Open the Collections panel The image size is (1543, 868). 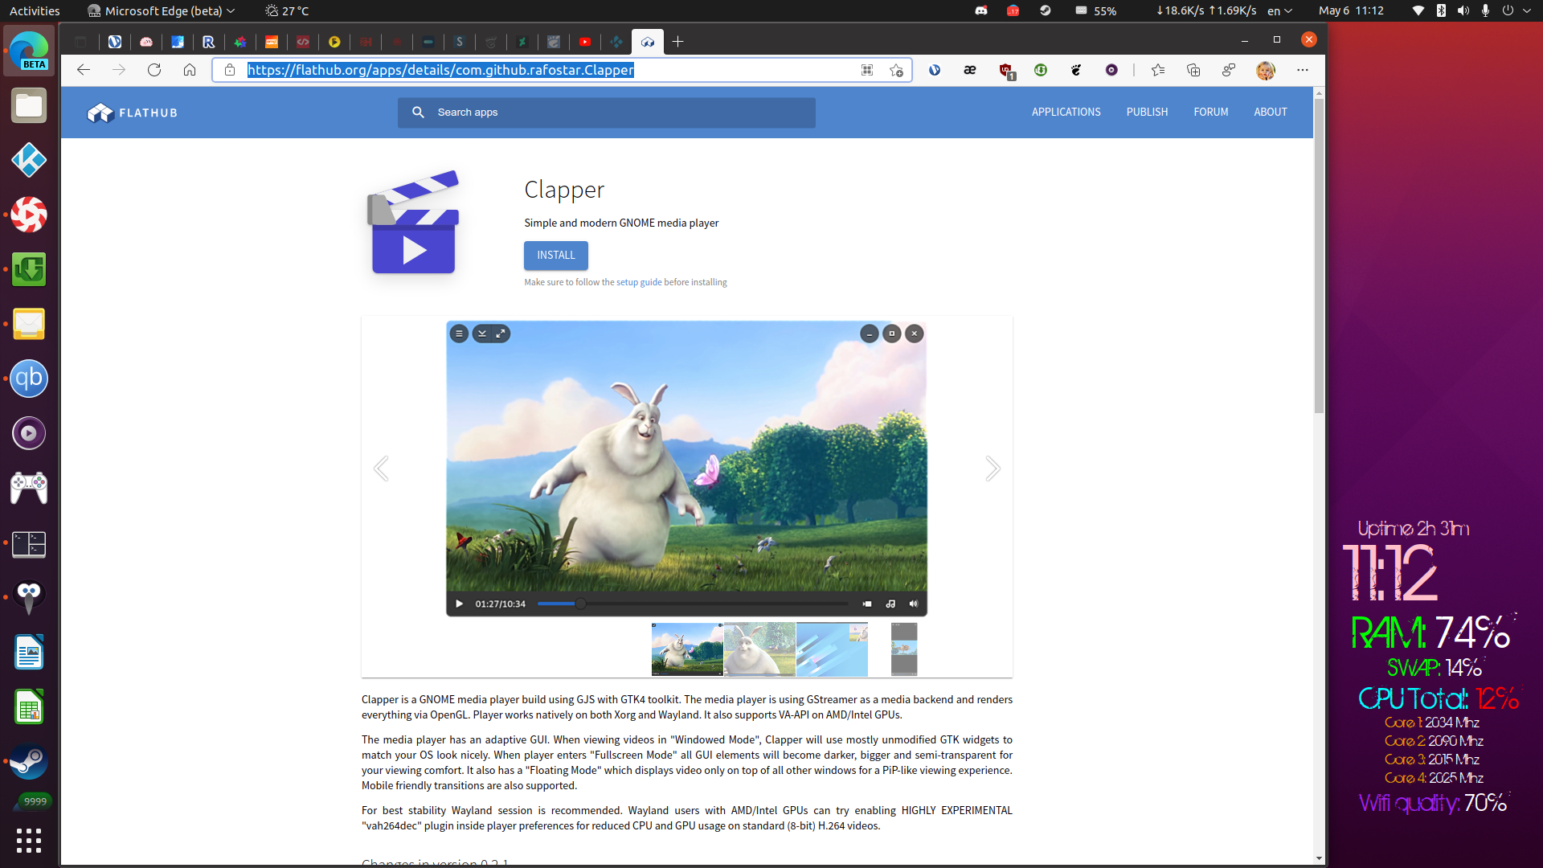click(1193, 70)
